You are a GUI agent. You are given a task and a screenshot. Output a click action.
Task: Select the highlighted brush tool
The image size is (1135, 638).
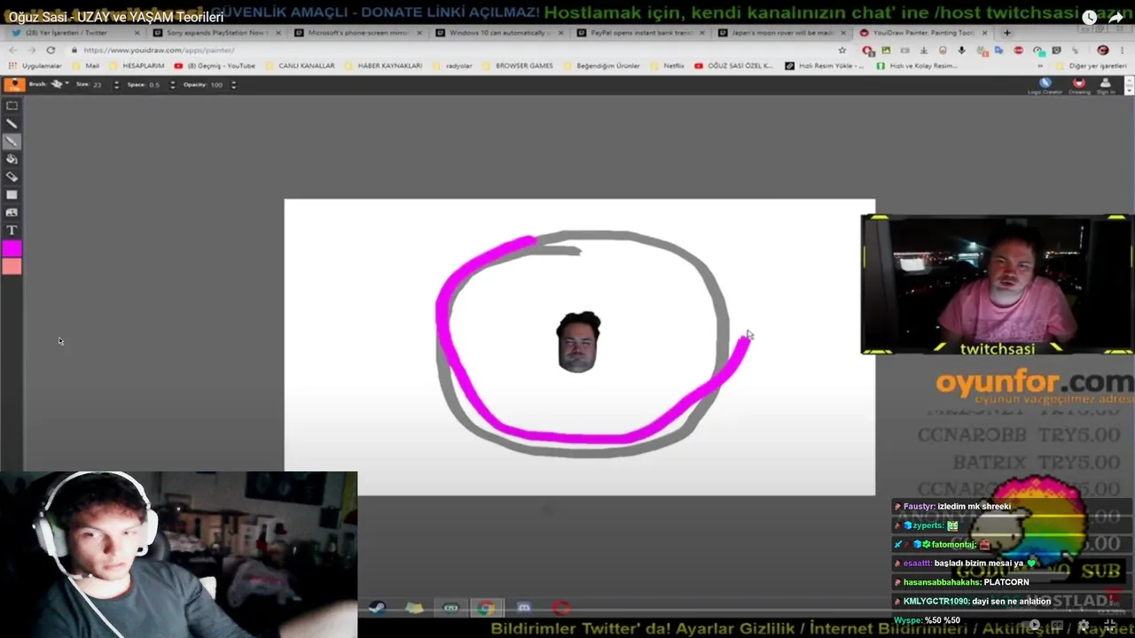12,141
